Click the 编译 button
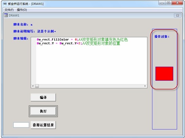 point(43,97)
